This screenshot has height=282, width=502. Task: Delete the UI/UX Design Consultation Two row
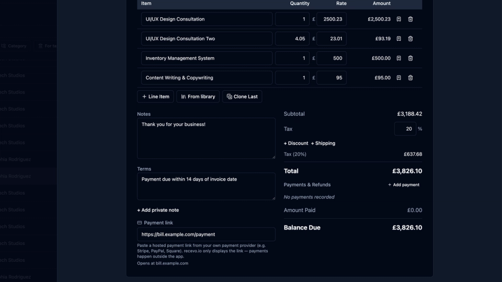pos(410,39)
